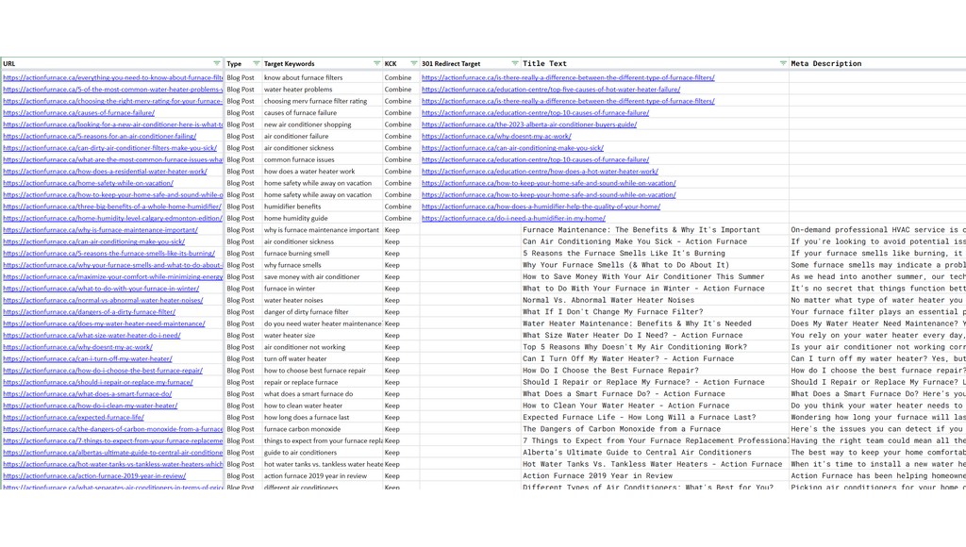Click the 'home humidity guide' keyword cell
Image resolution: width=966 pixels, height=547 pixels.
pos(323,218)
